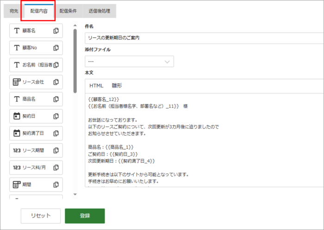Copy the リース料/月 field placeholder

click(56, 168)
